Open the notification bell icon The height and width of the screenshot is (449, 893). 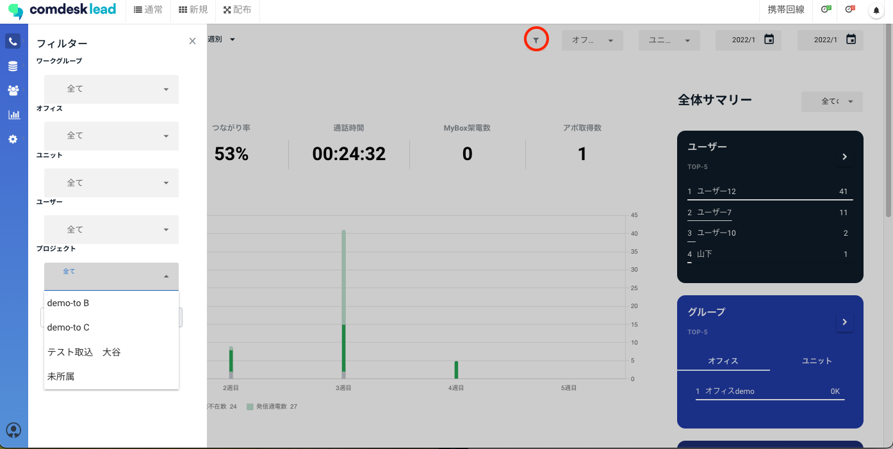(876, 10)
